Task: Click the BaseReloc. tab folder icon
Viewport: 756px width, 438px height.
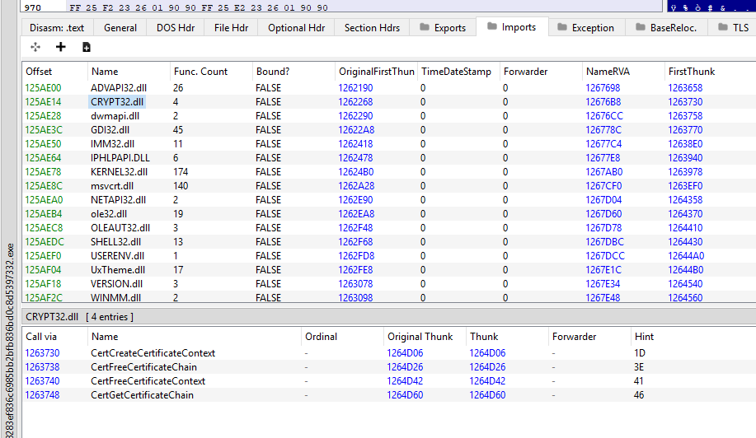Action: pos(641,27)
